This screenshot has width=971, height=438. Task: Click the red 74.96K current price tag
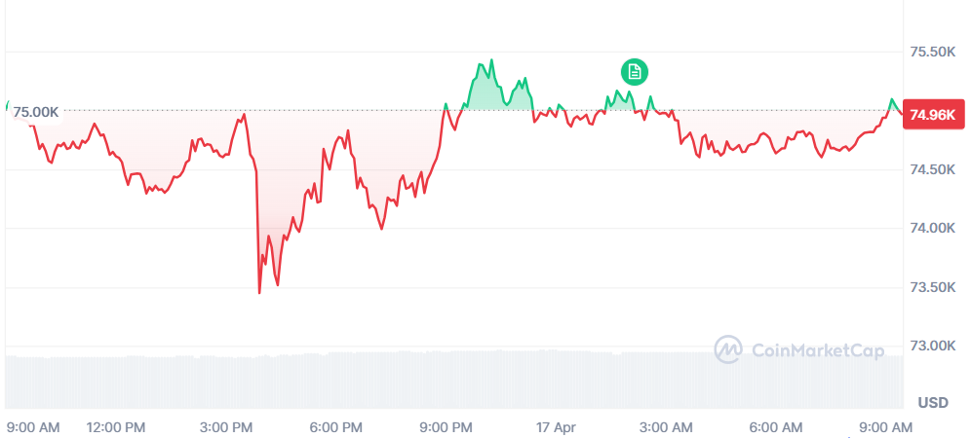[932, 115]
